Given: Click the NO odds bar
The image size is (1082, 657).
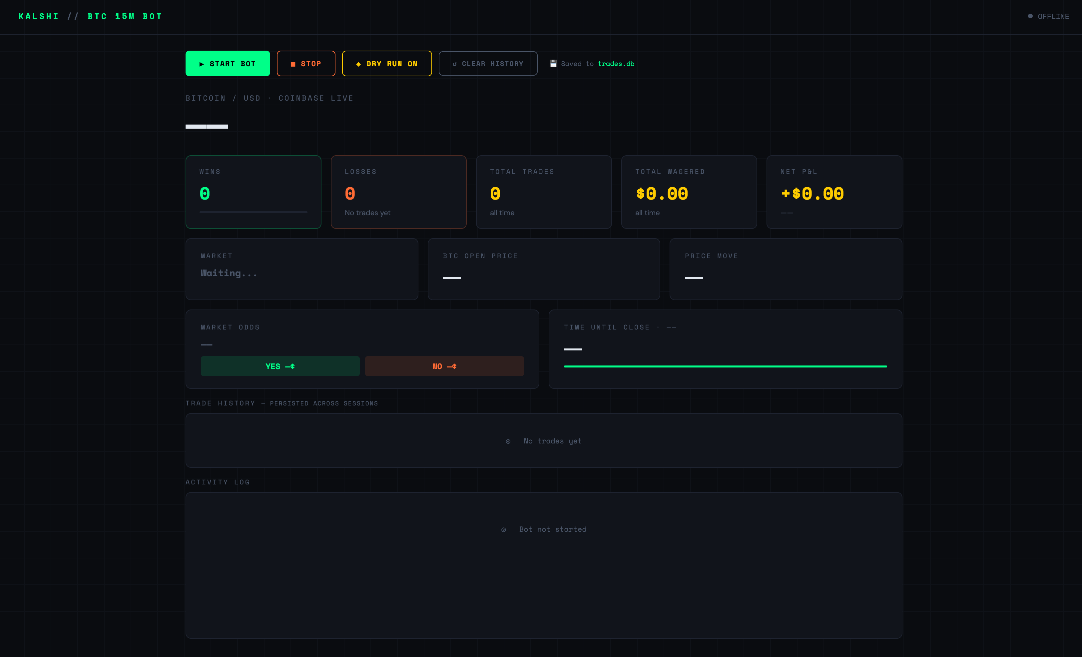Looking at the screenshot, I should point(444,366).
